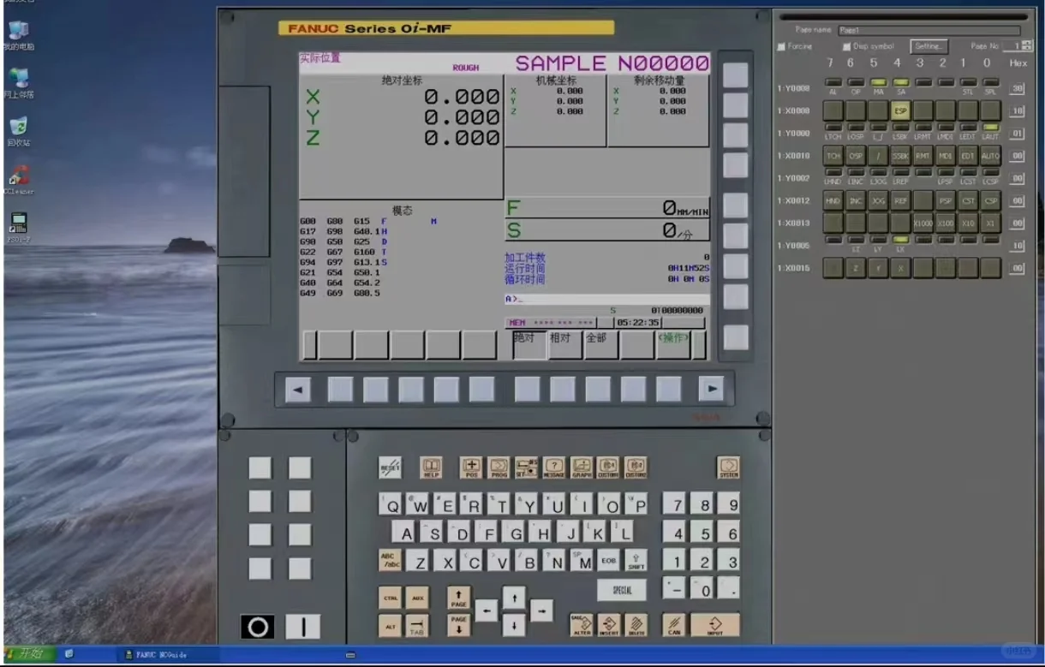Open the OFS/SET offset setting key
The image size is (1045, 667).
[x=526, y=467]
